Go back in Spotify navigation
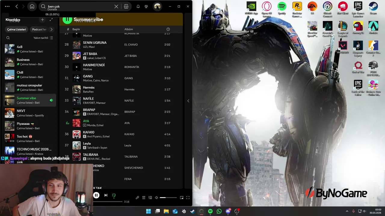The image size is (385, 216). [17, 6]
